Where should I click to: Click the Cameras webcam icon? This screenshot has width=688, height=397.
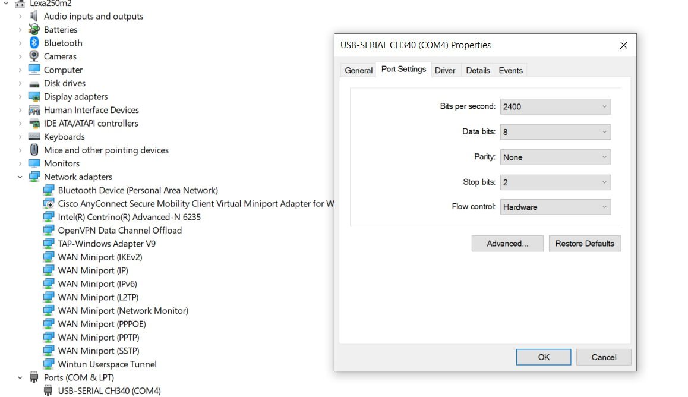click(x=34, y=56)
